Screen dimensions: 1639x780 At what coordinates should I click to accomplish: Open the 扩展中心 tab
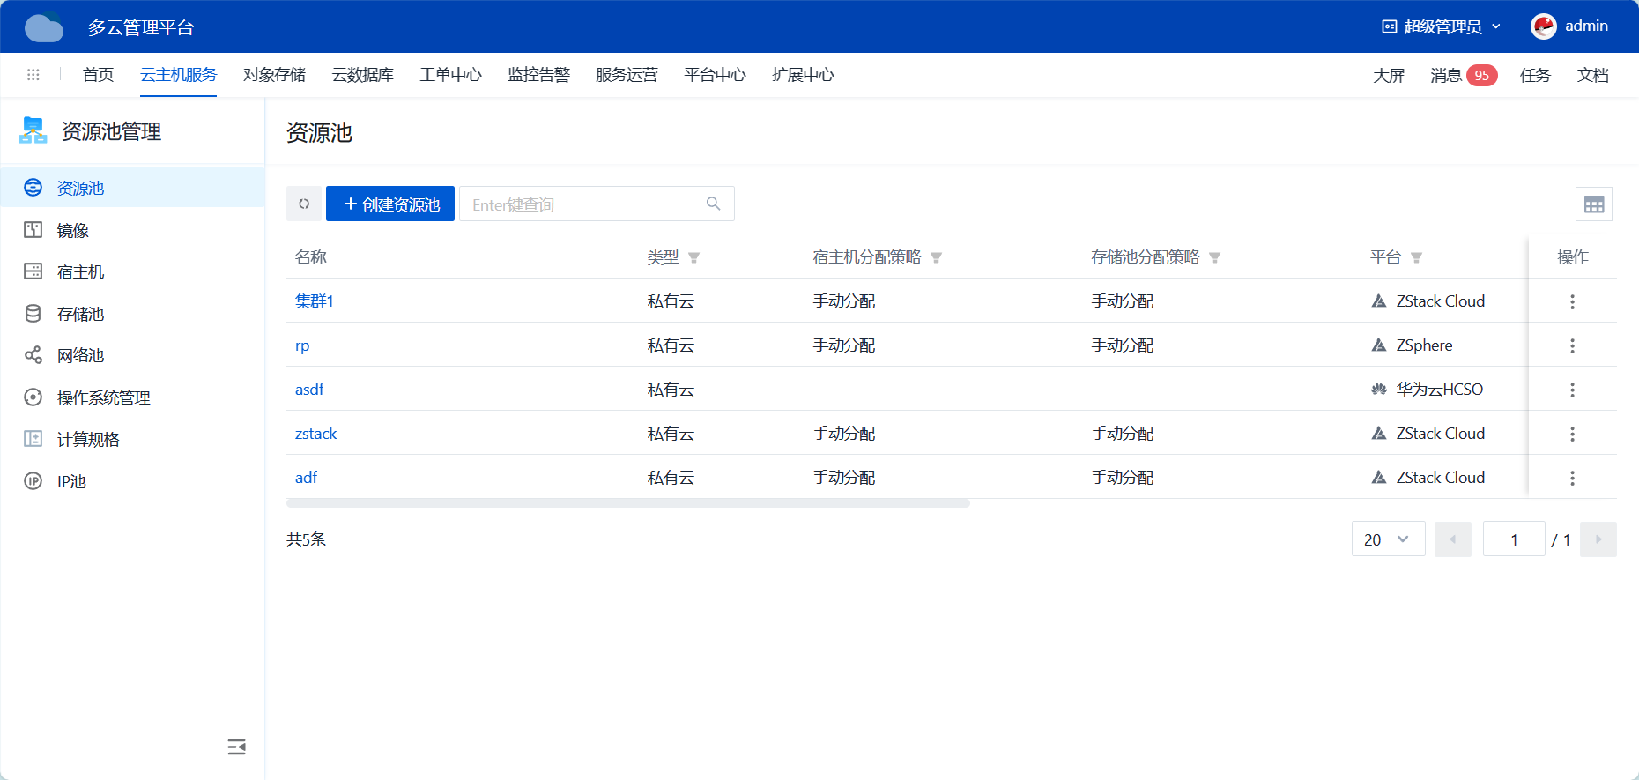pyautogui.click(x=803, y=75)
